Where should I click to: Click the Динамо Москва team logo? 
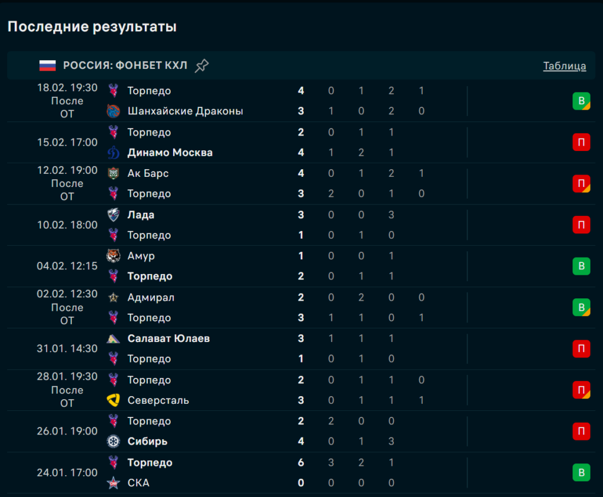click(114, 153)
